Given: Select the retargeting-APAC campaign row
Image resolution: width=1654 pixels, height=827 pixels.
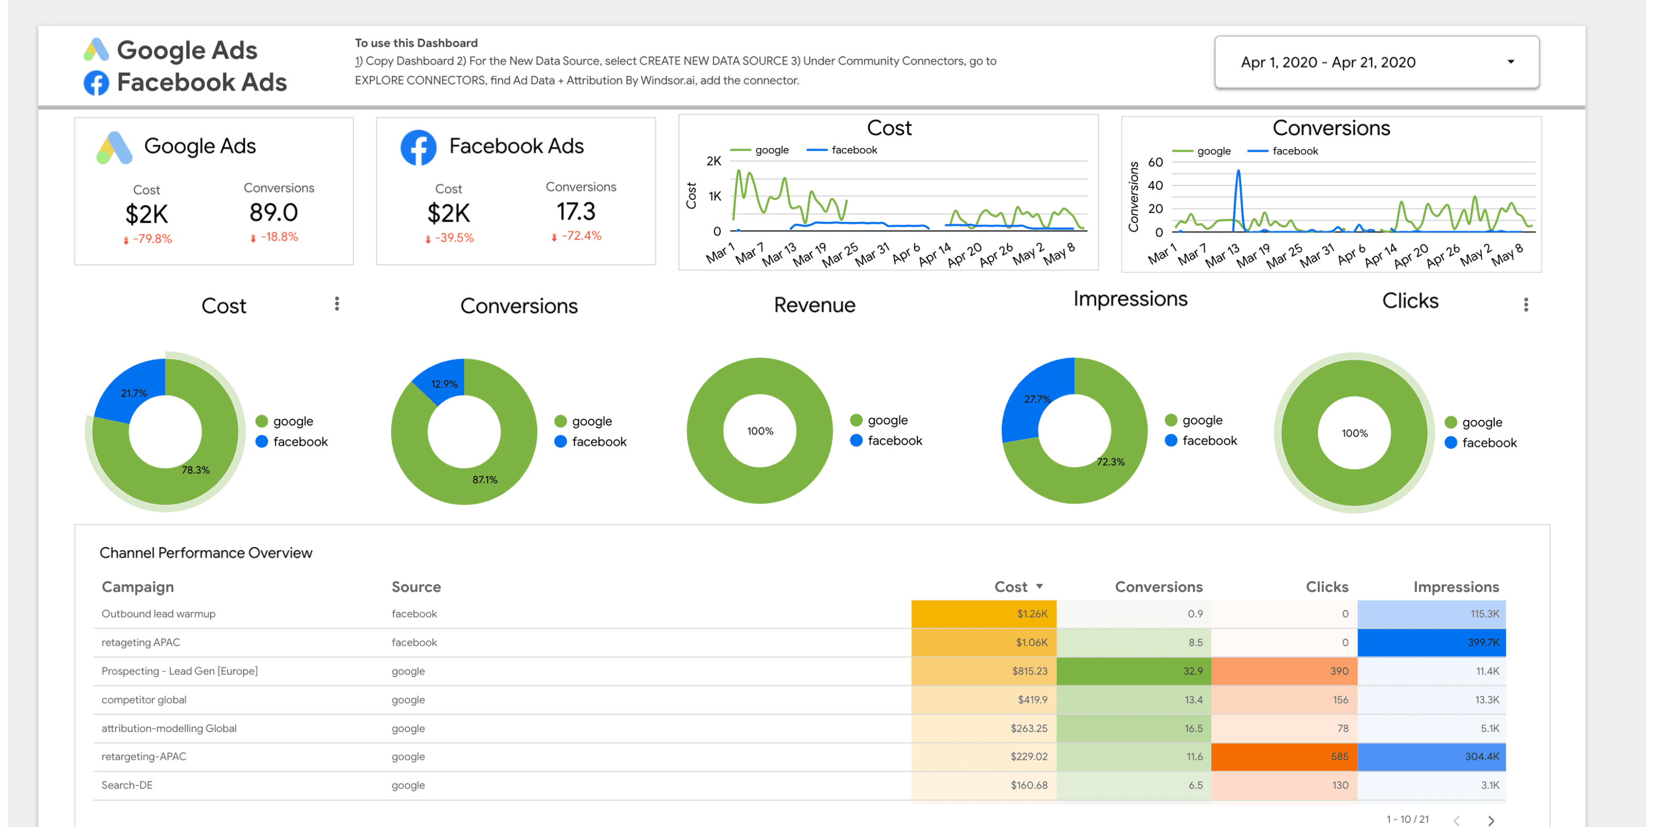Looking at the screenshot, I should (x=799, y=756).
